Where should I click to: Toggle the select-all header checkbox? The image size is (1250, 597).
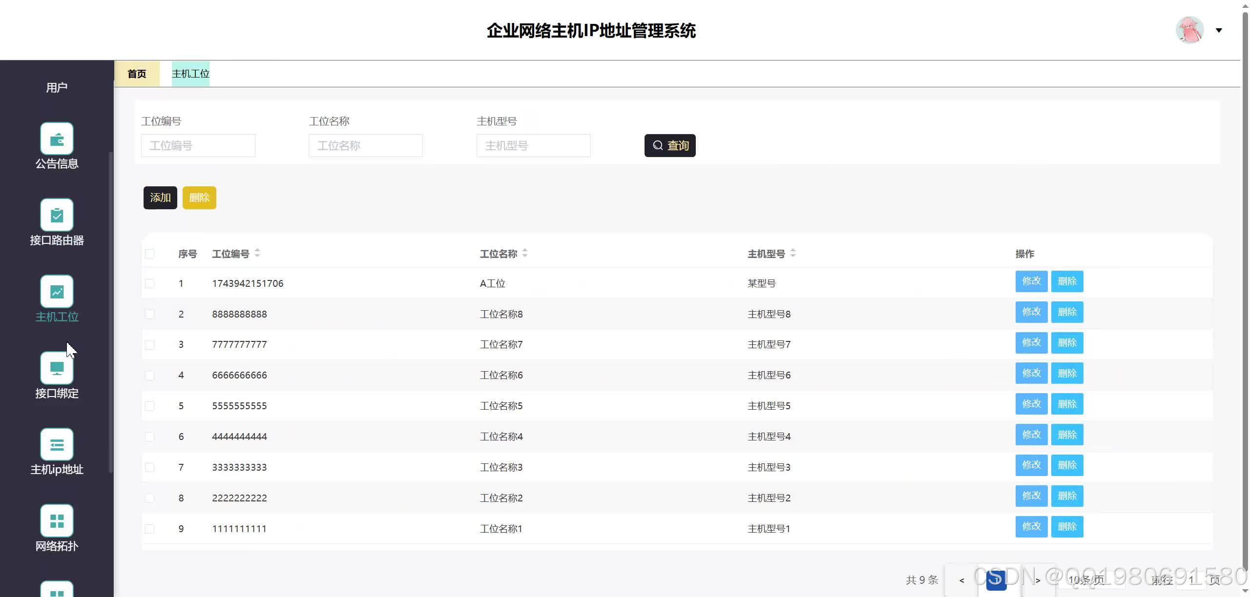click(150, 254)
